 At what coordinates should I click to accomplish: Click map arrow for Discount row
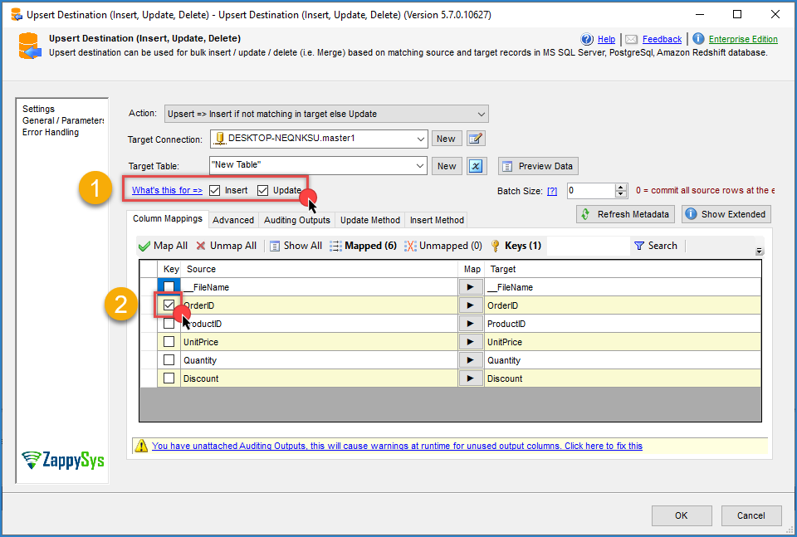click(x=470, y=378)
